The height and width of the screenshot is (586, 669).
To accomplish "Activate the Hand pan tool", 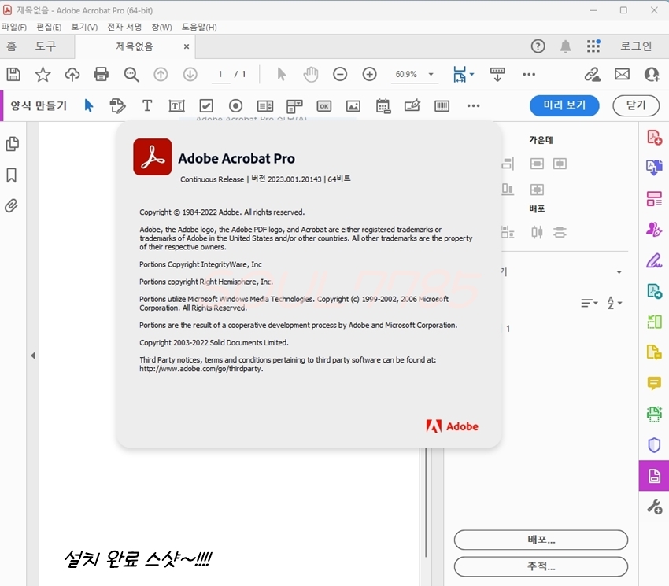I will [x=311, y=74].
